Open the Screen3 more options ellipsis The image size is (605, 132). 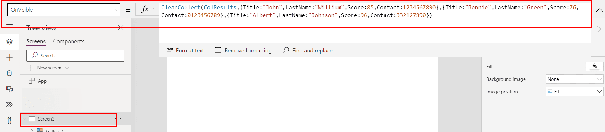pos(118,118)
